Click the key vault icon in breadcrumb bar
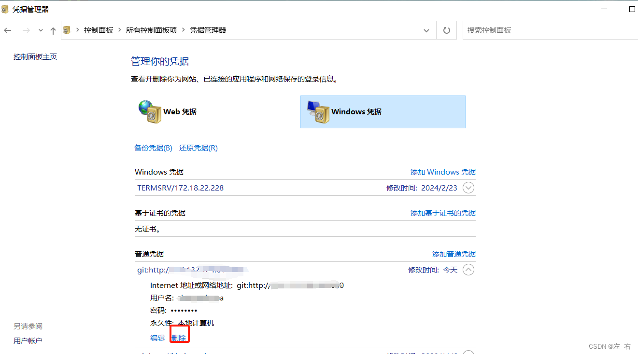Image resolution: width=638 pixels, height=354 pixels. click(x=68, y=30)
